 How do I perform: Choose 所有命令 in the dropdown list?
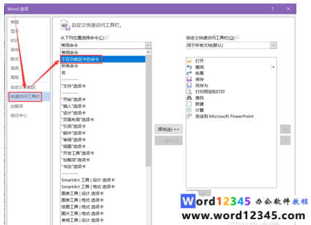[x=103, y=66]
